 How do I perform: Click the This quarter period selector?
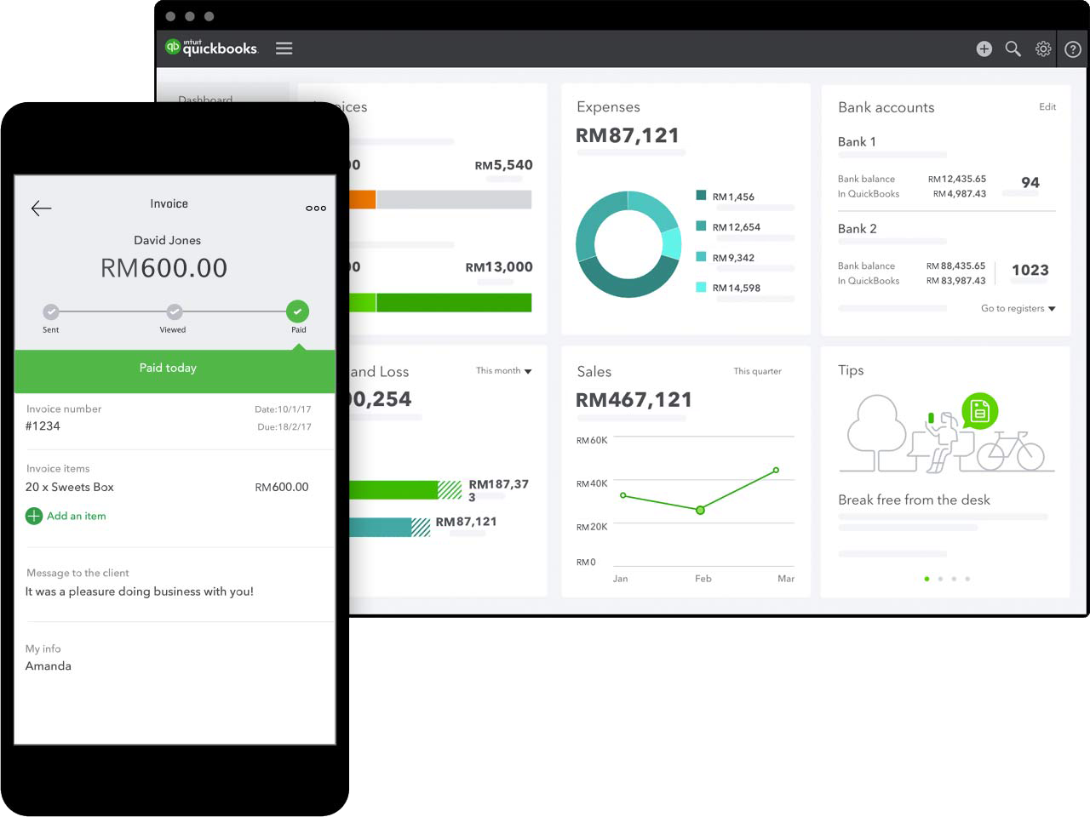click(757, 371)
